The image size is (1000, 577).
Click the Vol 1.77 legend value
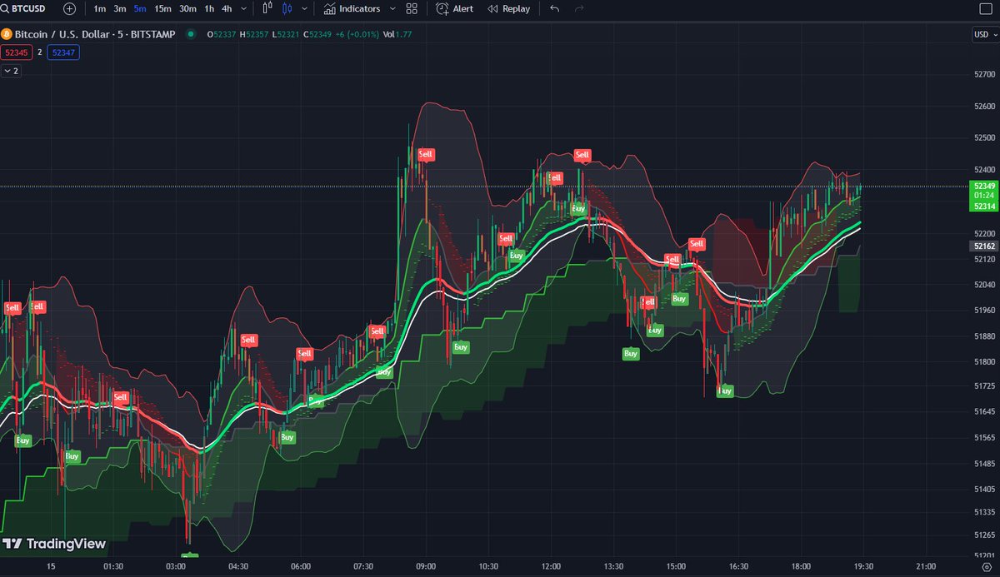(397, 34)
